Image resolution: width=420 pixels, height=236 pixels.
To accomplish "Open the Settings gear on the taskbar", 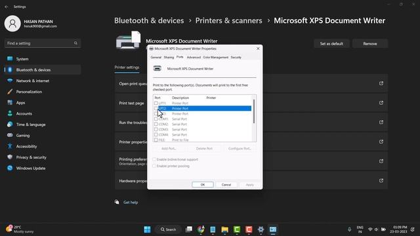I will [261, 229].
